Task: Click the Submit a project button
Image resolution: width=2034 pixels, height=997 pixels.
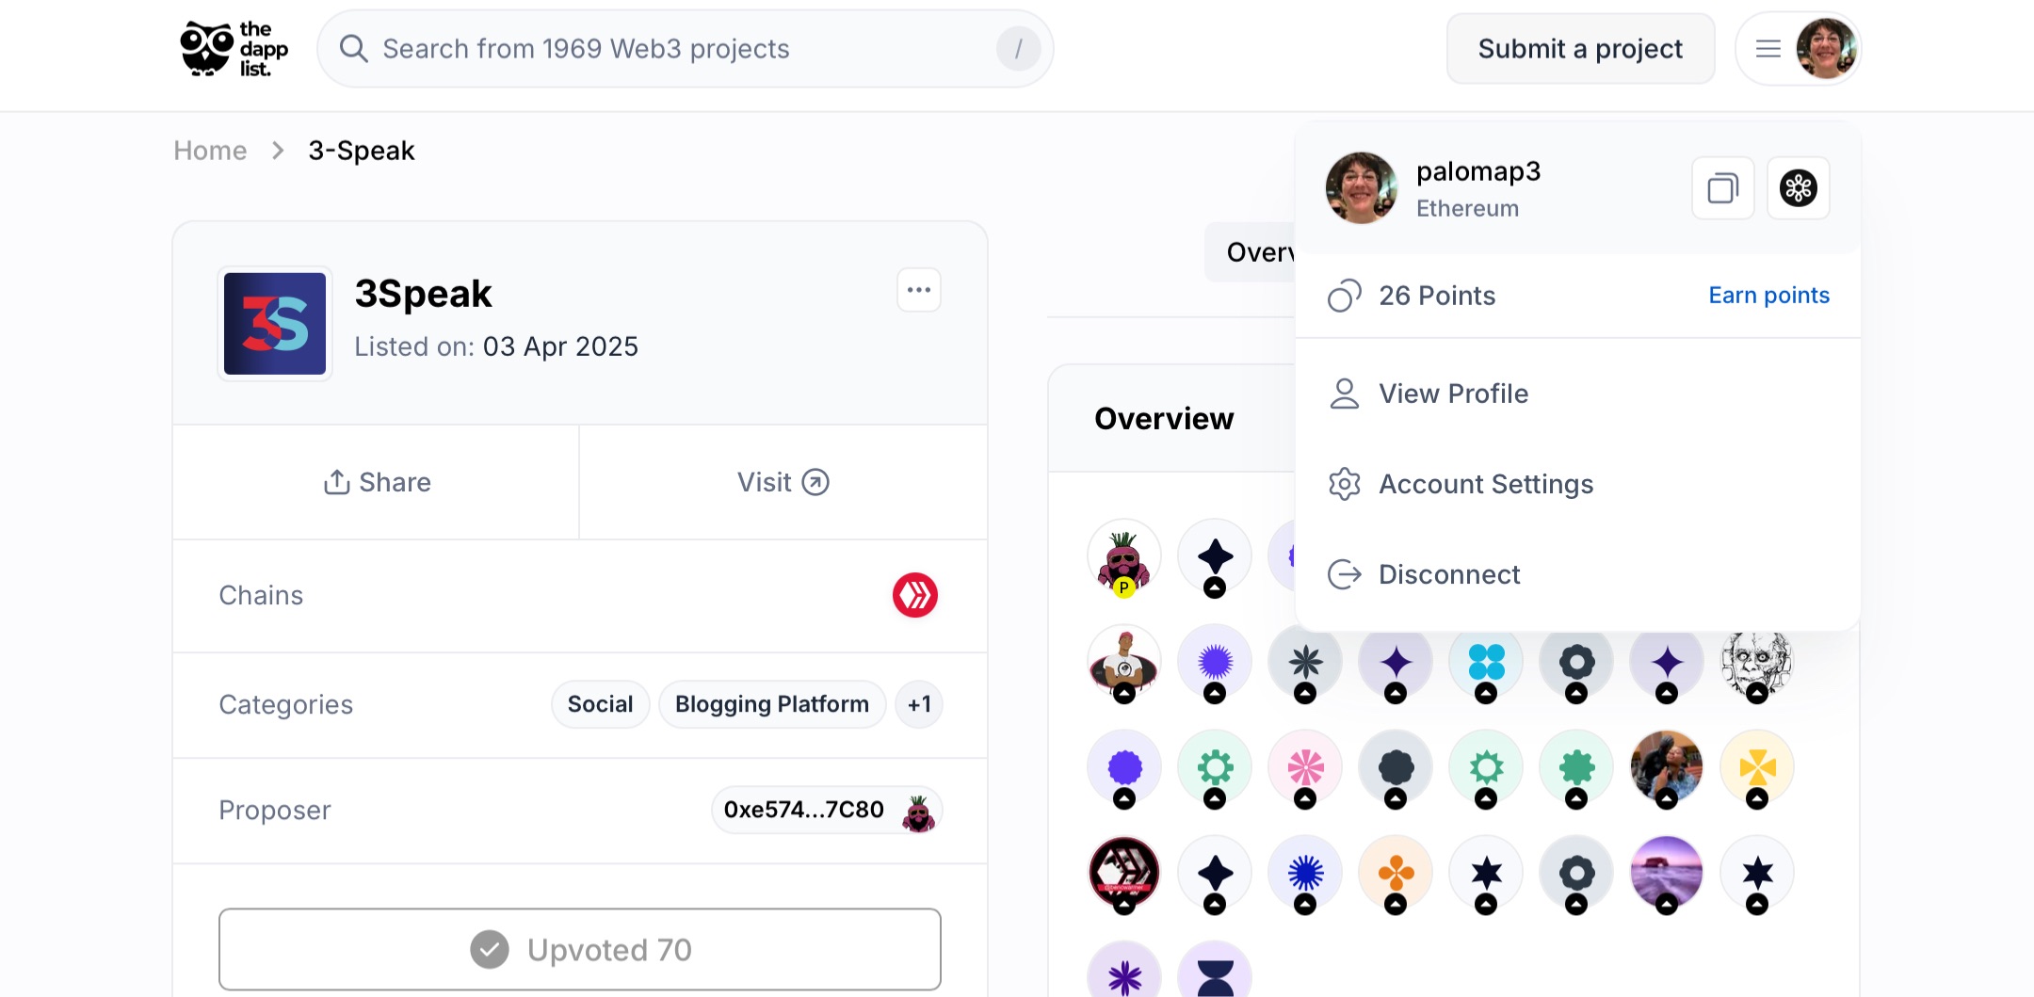Action: (1580, 49)
